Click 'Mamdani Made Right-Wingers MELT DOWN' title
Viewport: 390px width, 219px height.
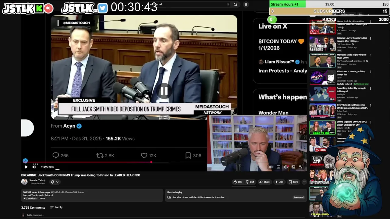(352, 56)
